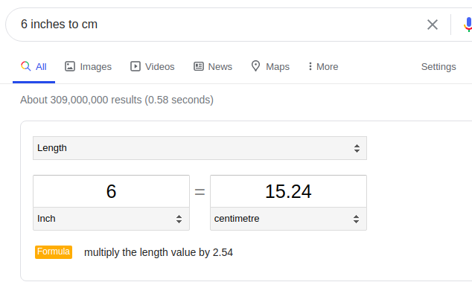Click the three-dot More icon
472x282 pixels.
click(x=310, y=66)
